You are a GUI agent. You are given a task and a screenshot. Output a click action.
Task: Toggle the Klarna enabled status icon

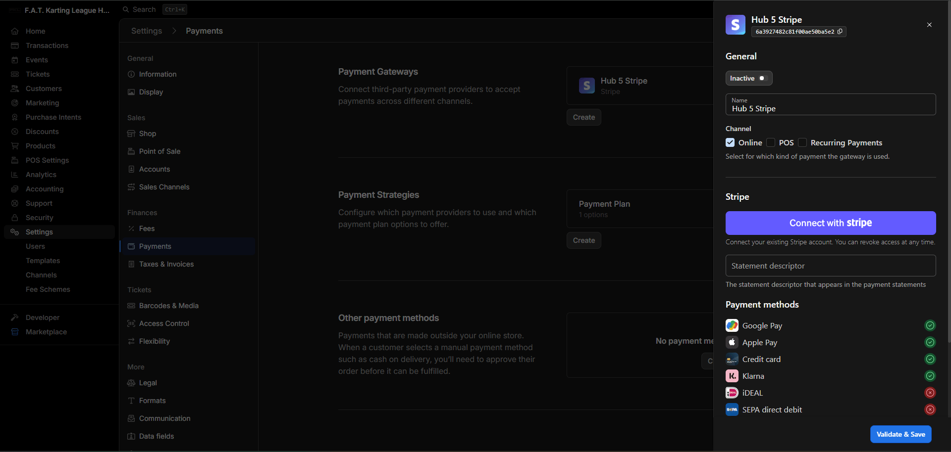click(x=930, y=376)
